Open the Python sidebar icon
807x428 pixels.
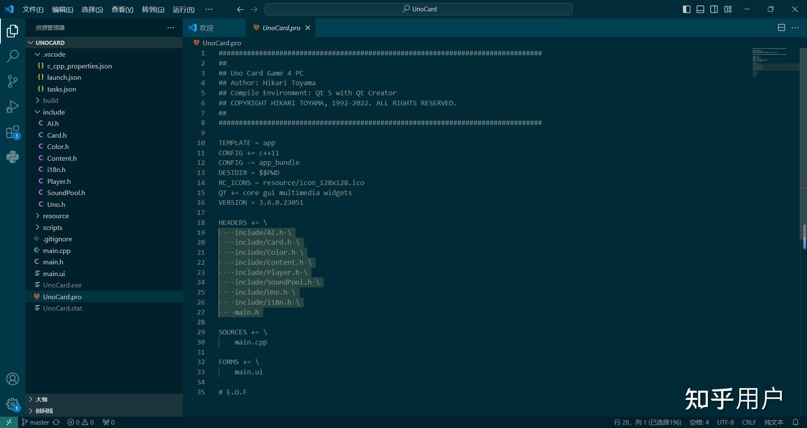pos(13,157)
